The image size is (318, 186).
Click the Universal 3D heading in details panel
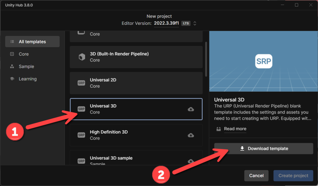pos(229,100)
